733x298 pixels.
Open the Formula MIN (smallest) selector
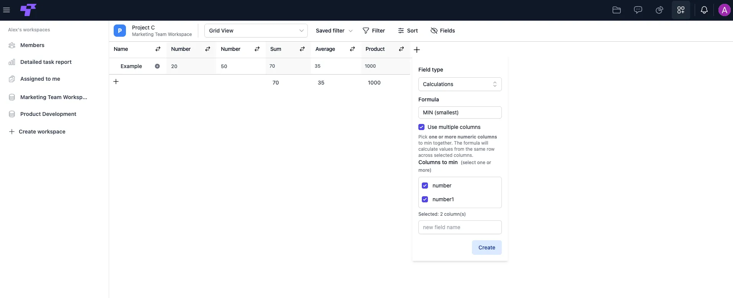point(460,112)
